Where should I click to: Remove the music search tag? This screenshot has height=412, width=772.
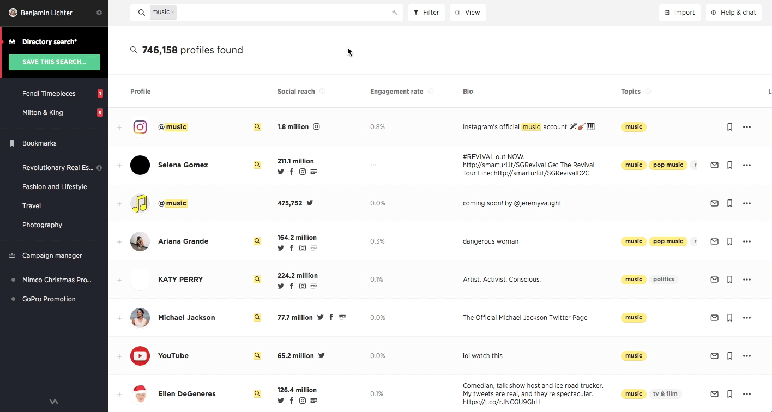(x=173, y=12)
